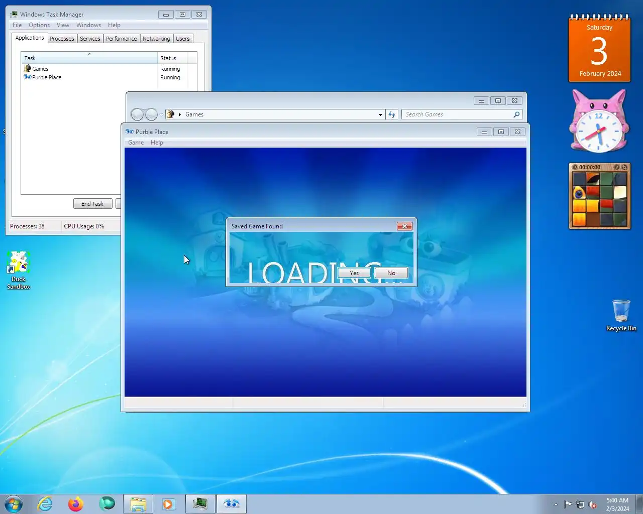Click the Games breadcrumb label

[194, 114]
